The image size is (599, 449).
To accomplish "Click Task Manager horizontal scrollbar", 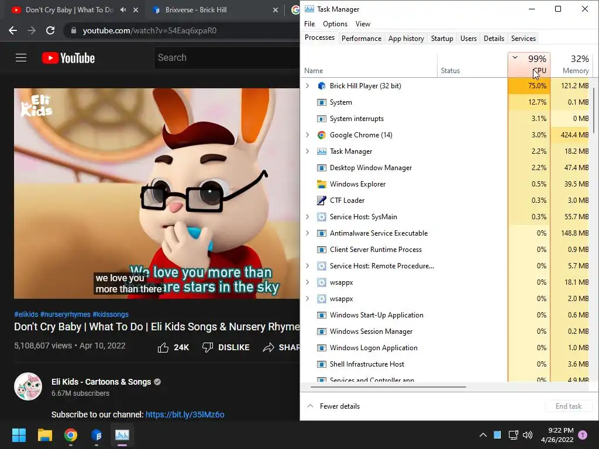I will pyautogui.click(x=388, y=387).
